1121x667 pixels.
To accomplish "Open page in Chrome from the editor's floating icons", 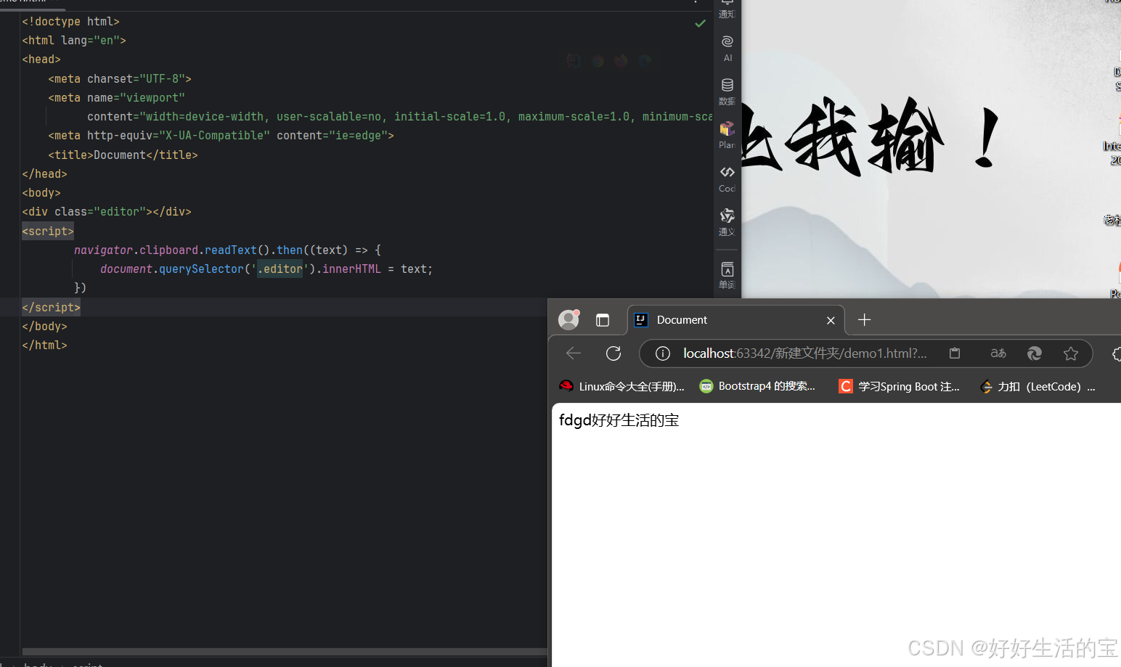I will (598, 61).
